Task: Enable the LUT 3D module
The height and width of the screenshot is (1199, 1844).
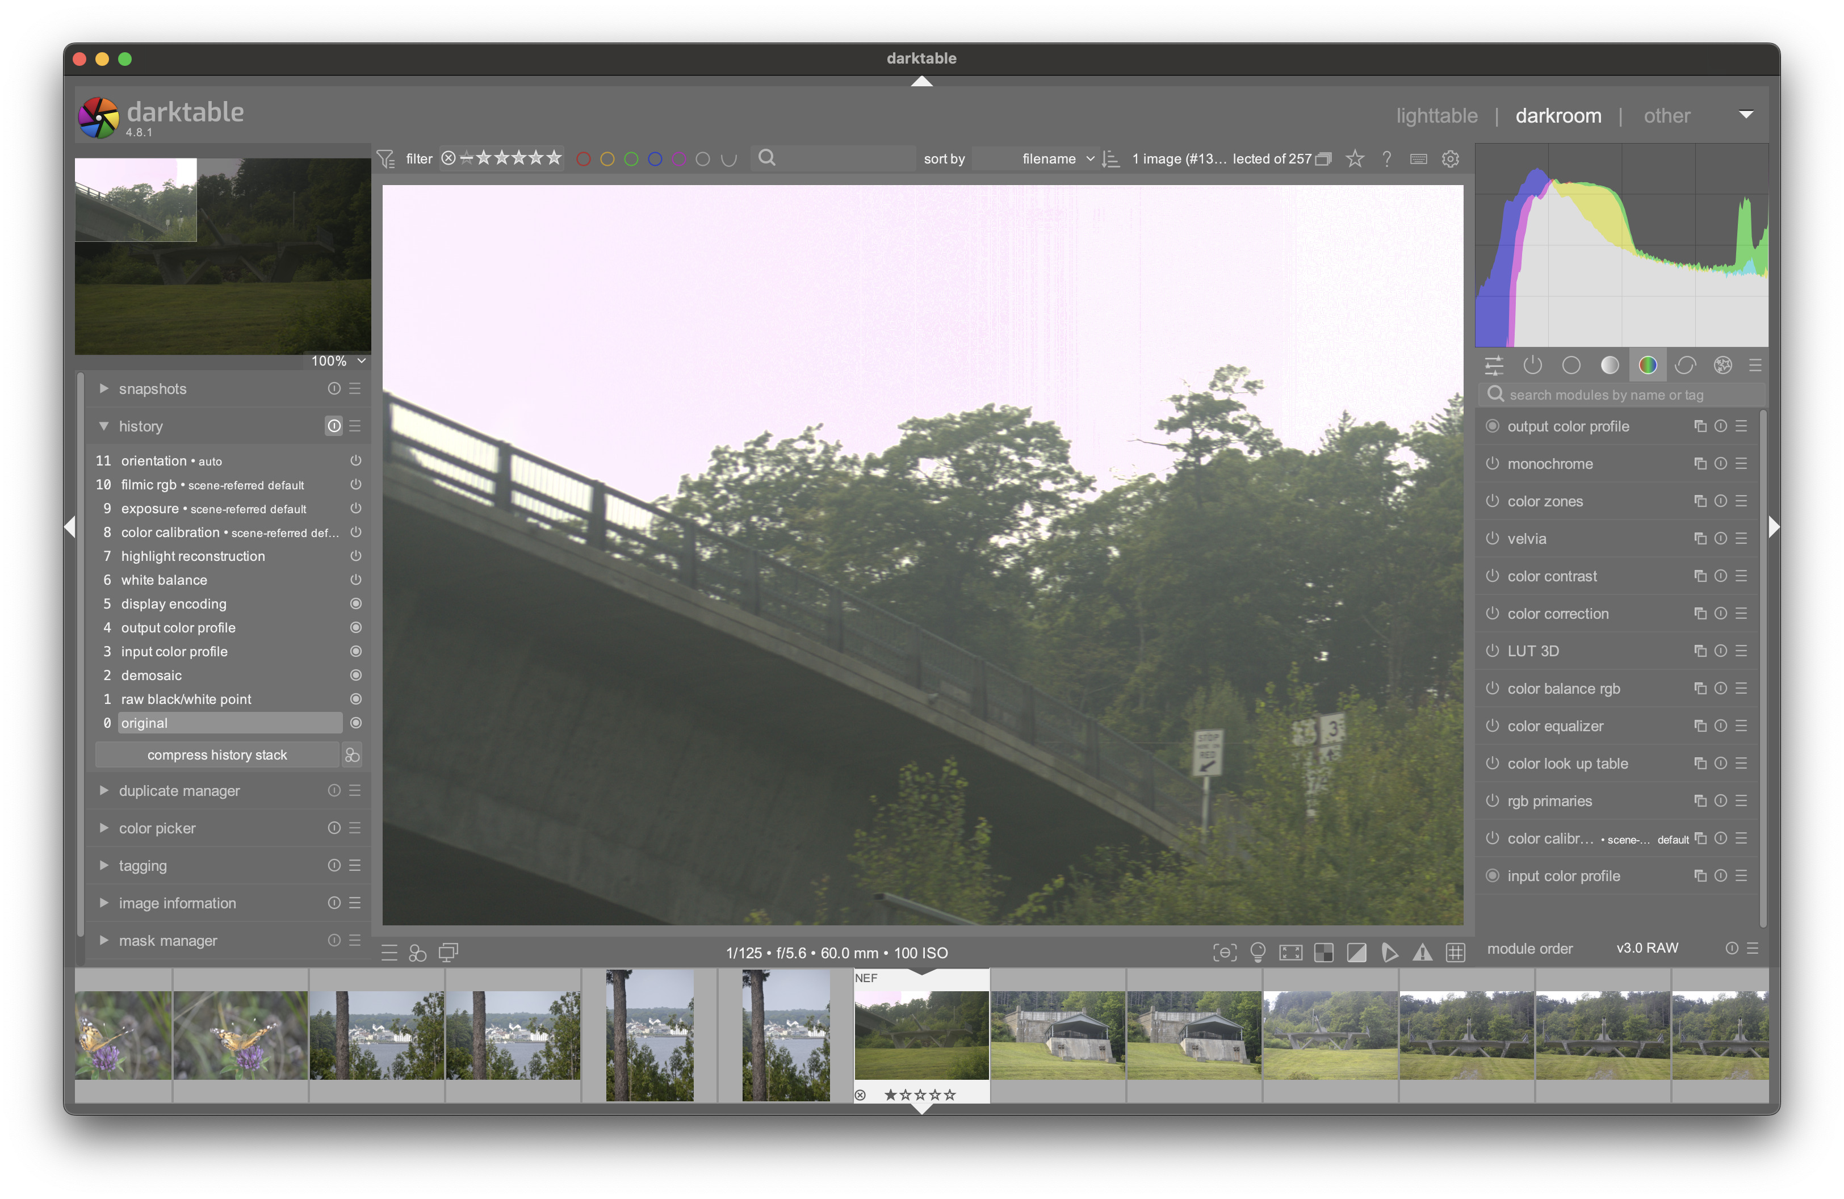Action: [1491, 651]
